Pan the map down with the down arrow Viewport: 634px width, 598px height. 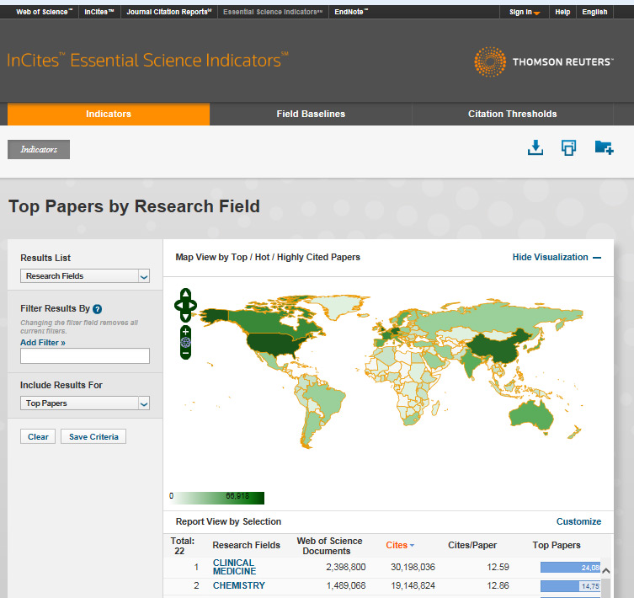(185, 317)
